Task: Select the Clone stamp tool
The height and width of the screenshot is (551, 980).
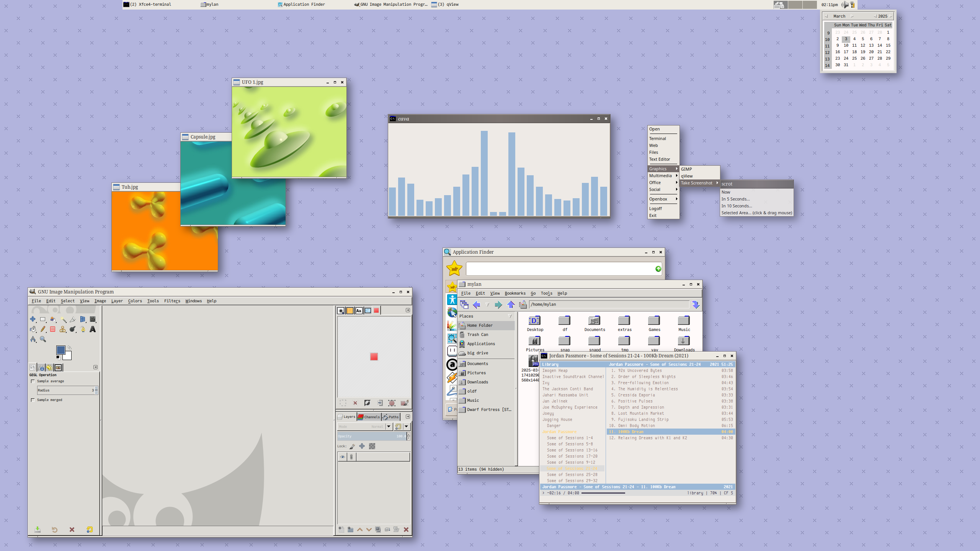Action: pyautogui.click(x=63, y=329)
